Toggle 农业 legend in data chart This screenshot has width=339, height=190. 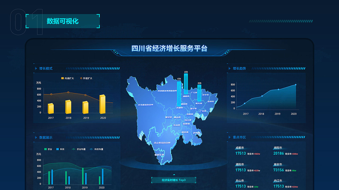pyautogui.click(x=48, y=149)
